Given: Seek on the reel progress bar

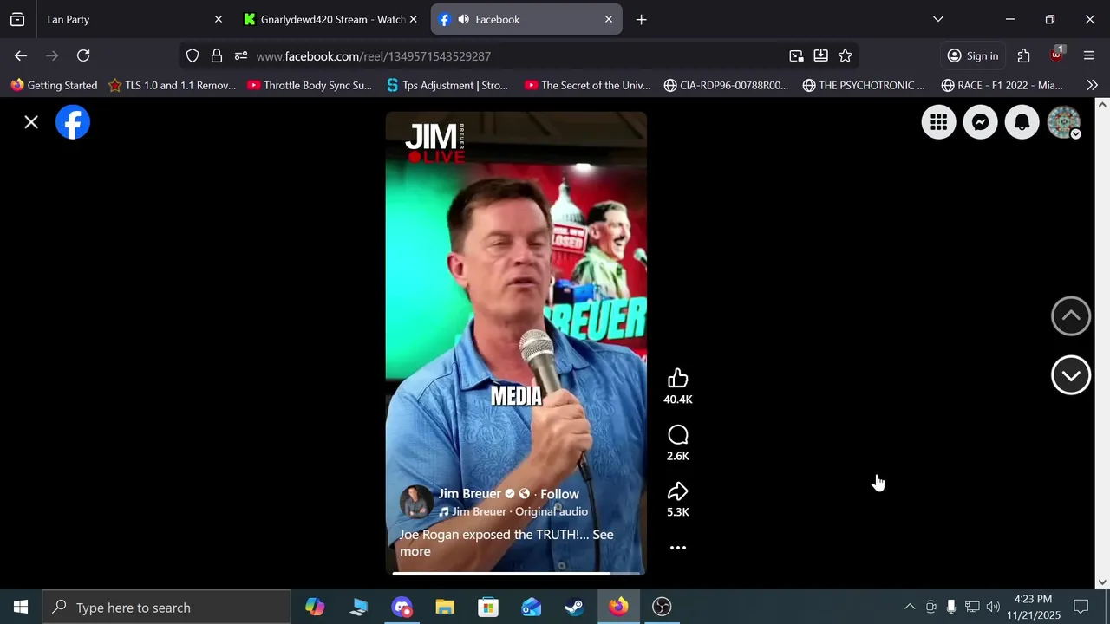Looking at the screenshot, I should [516, 573].
